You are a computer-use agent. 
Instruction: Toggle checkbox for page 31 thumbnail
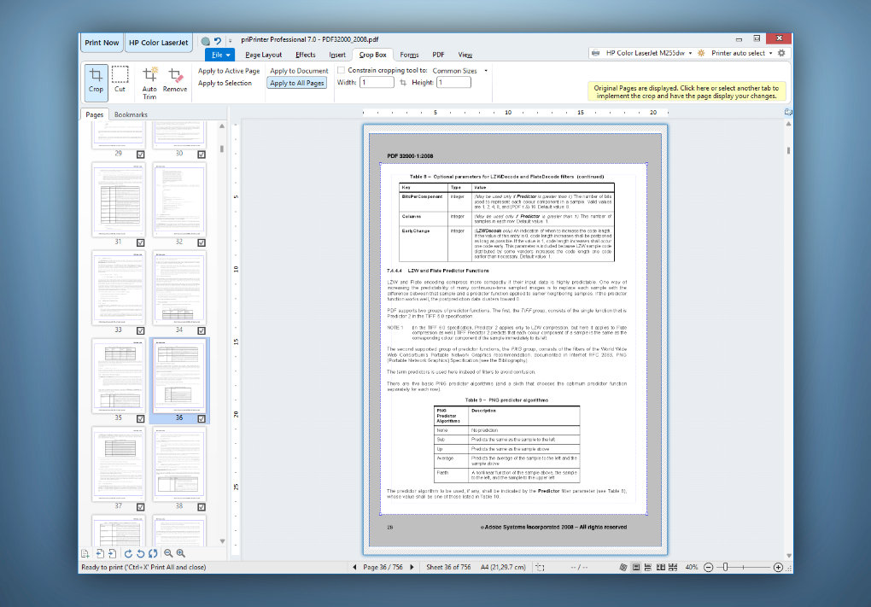pyautogui.click(x=141, y=242)
